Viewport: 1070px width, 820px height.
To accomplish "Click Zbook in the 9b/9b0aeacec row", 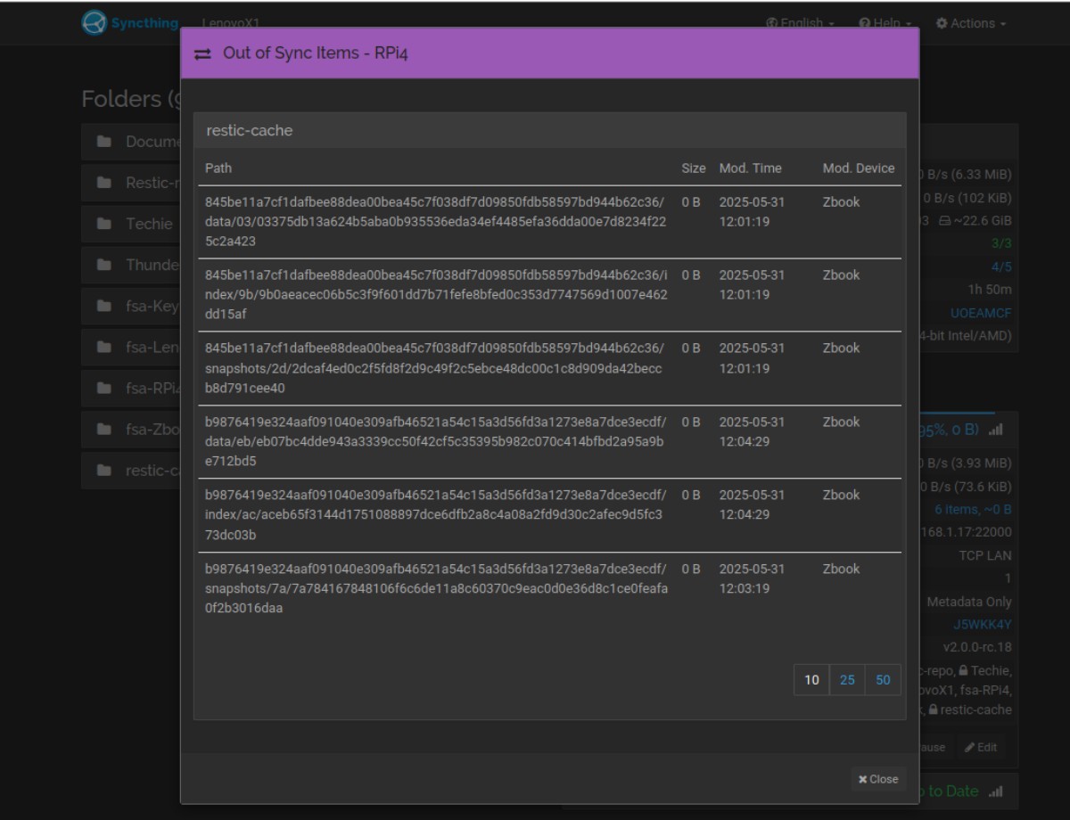I will 841,275.
